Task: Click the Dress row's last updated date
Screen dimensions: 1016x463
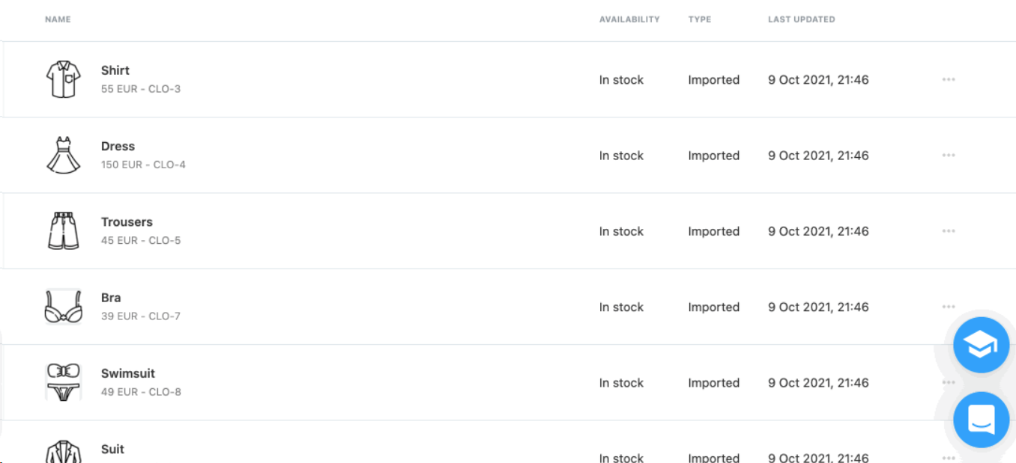Action: tap(818, 156)
